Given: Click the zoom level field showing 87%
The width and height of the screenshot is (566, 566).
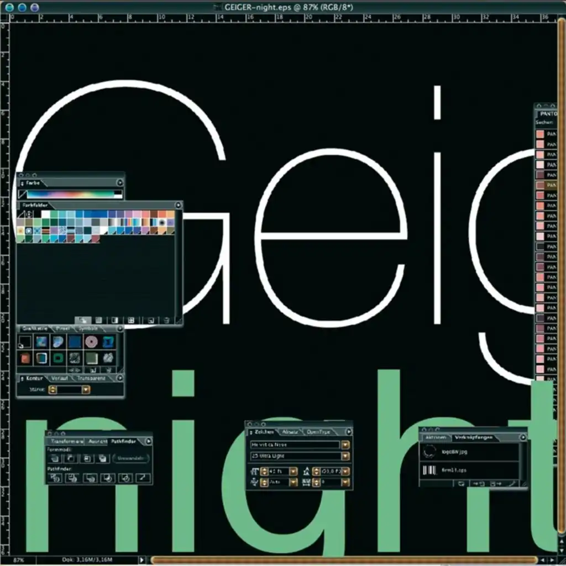Looking at the screenshot, I should coord(18,560).
